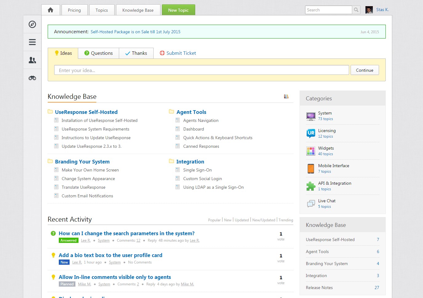Click the home icon in top navigation
This screenshot has height=298, width=423.
(x=50, y=10)
